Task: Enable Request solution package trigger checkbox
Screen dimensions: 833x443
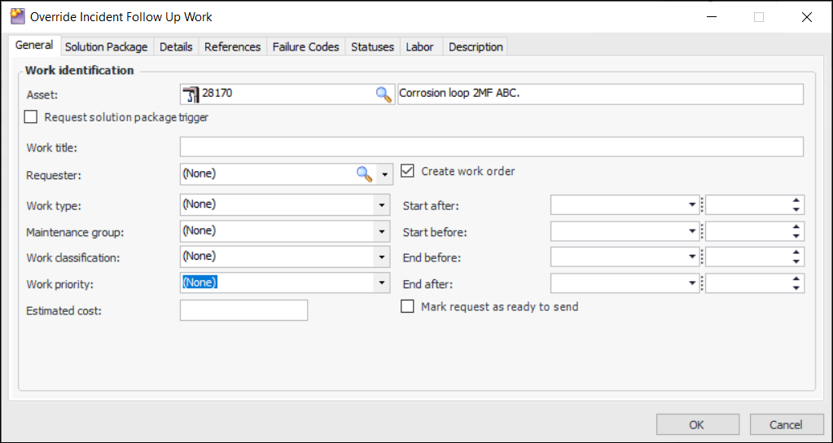Action: click(x=31, y=117)
